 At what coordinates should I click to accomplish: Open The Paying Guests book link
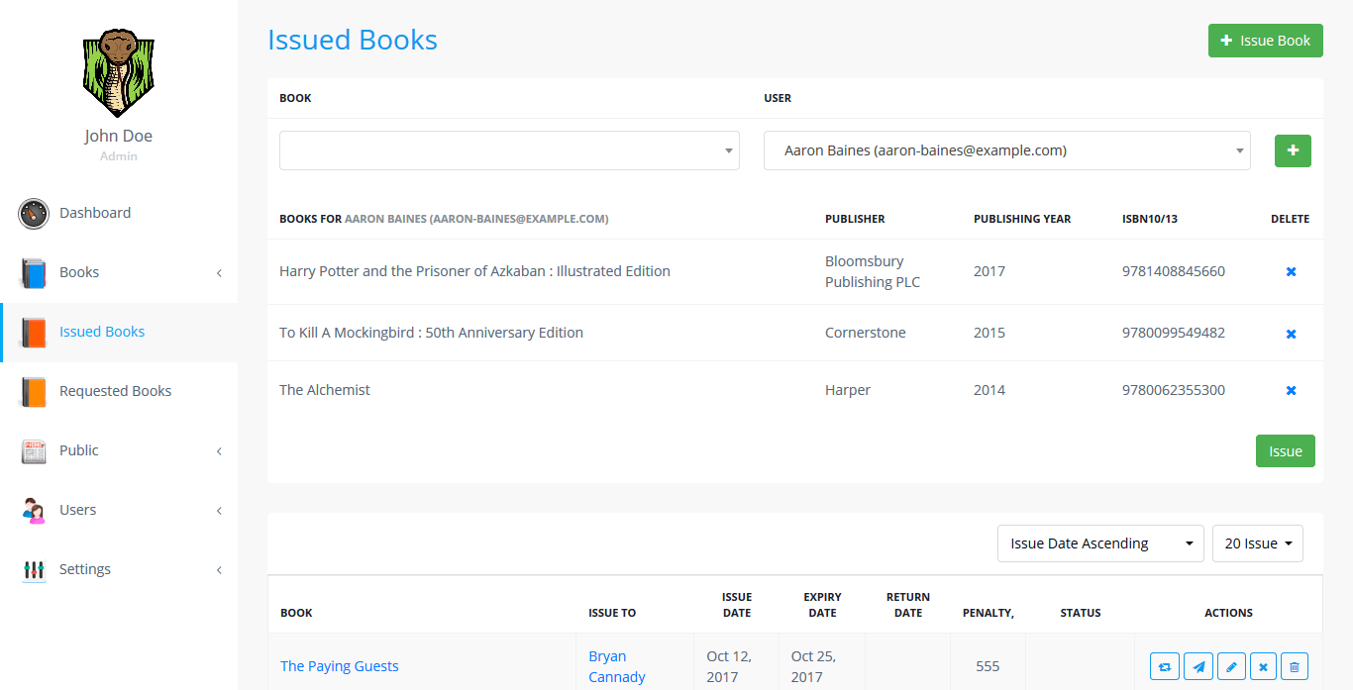click(340, 666)
